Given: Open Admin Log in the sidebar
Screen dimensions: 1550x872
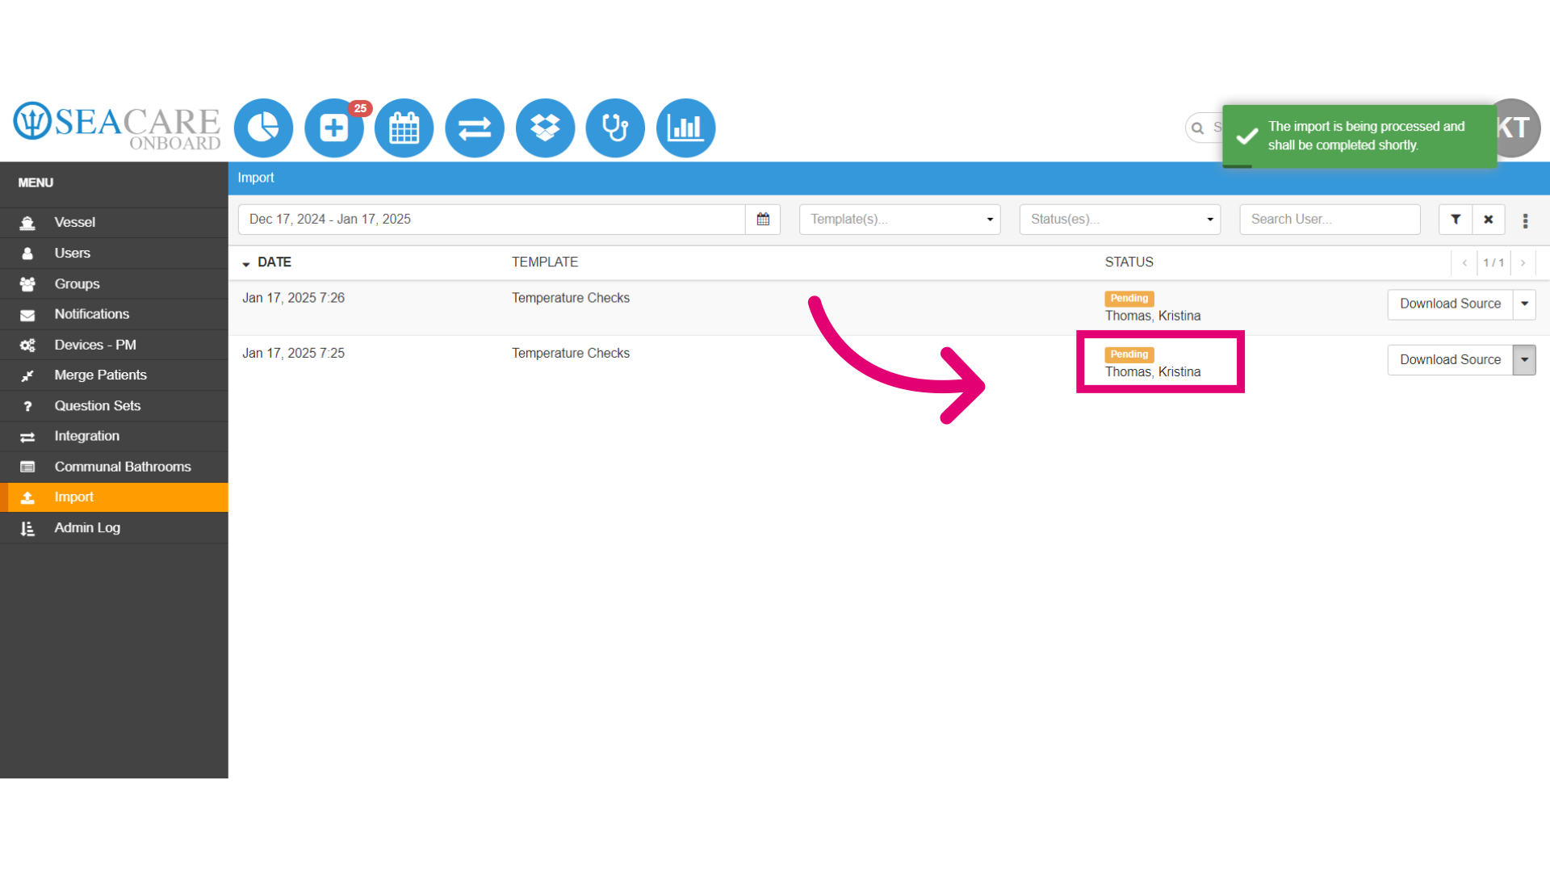Looking at the screenshot, I should [x=114, y=527].
